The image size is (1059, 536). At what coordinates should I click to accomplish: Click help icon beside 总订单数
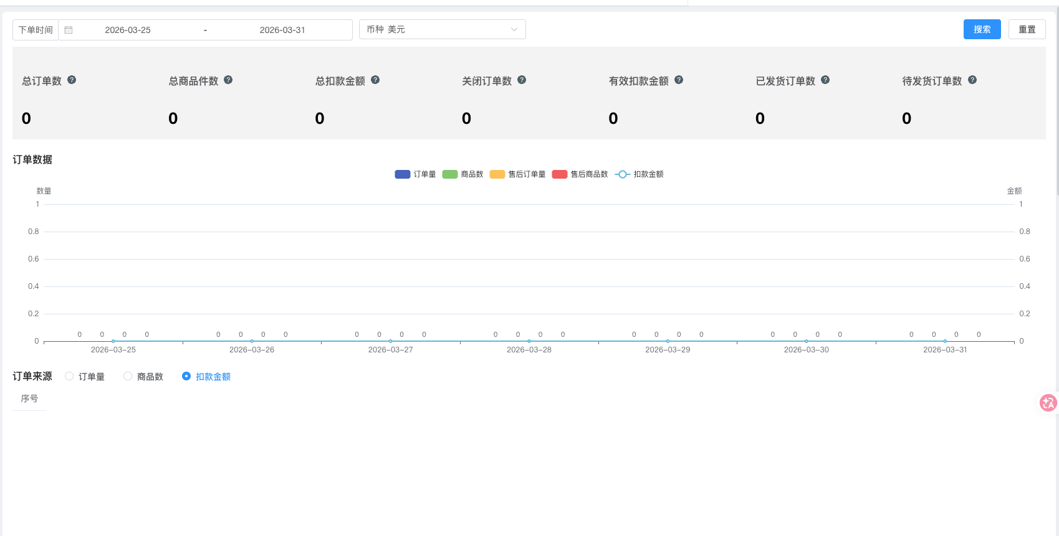tap(72, 80)
